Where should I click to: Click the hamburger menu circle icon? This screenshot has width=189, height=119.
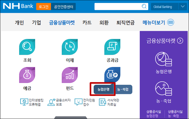[x=171, y=22]
